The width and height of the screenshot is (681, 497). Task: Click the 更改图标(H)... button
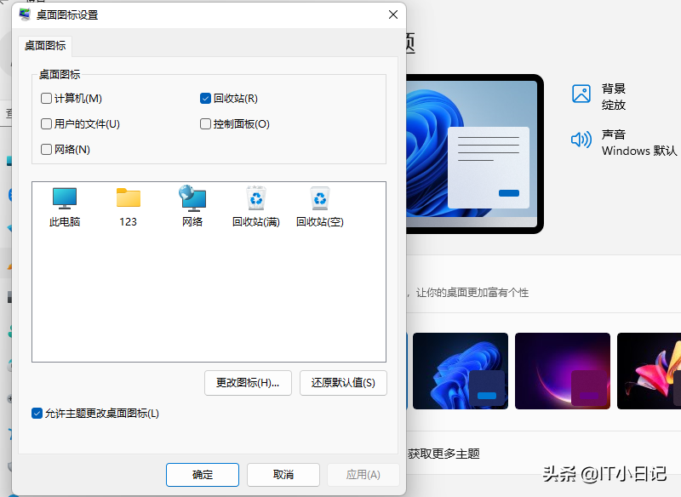click(248, 383)
